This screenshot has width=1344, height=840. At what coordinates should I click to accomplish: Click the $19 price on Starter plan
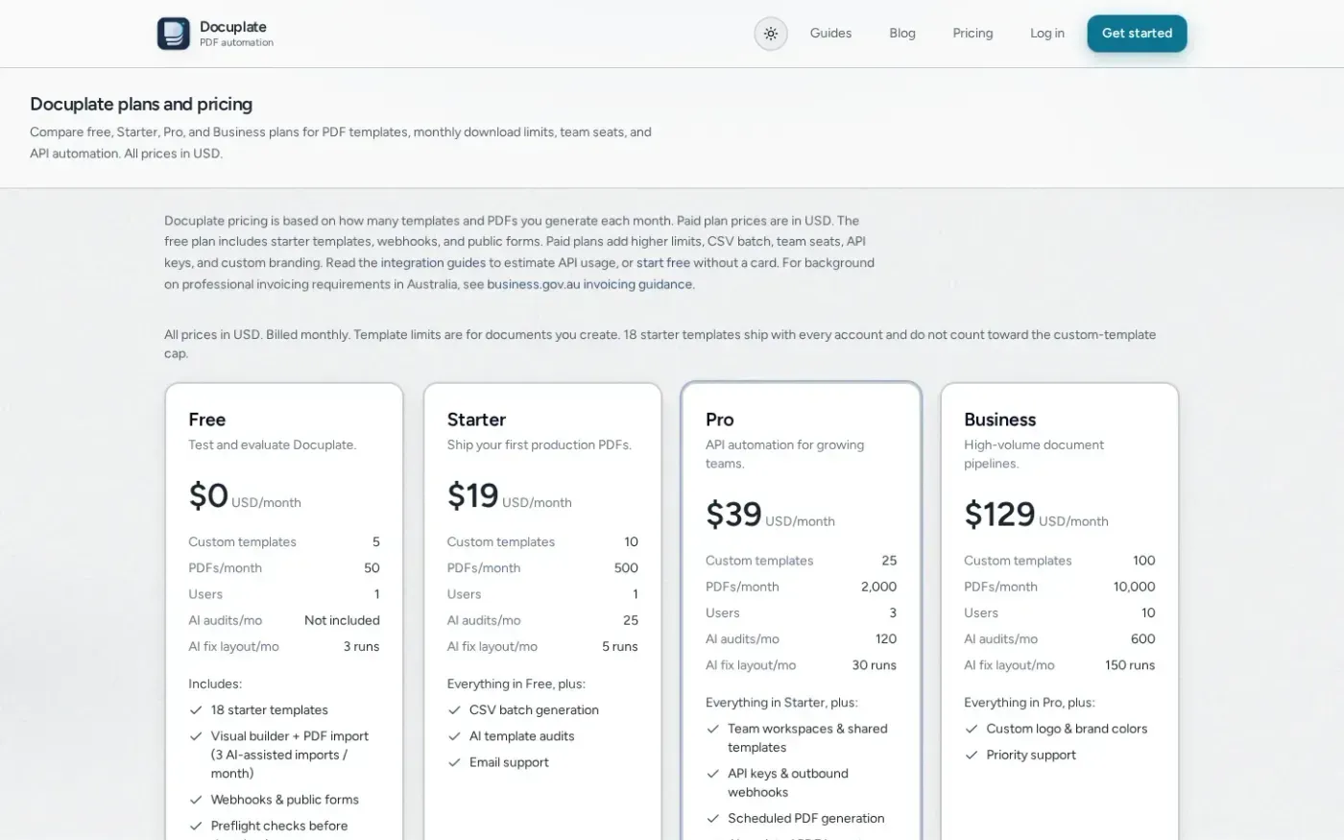[x=472, y=495]
